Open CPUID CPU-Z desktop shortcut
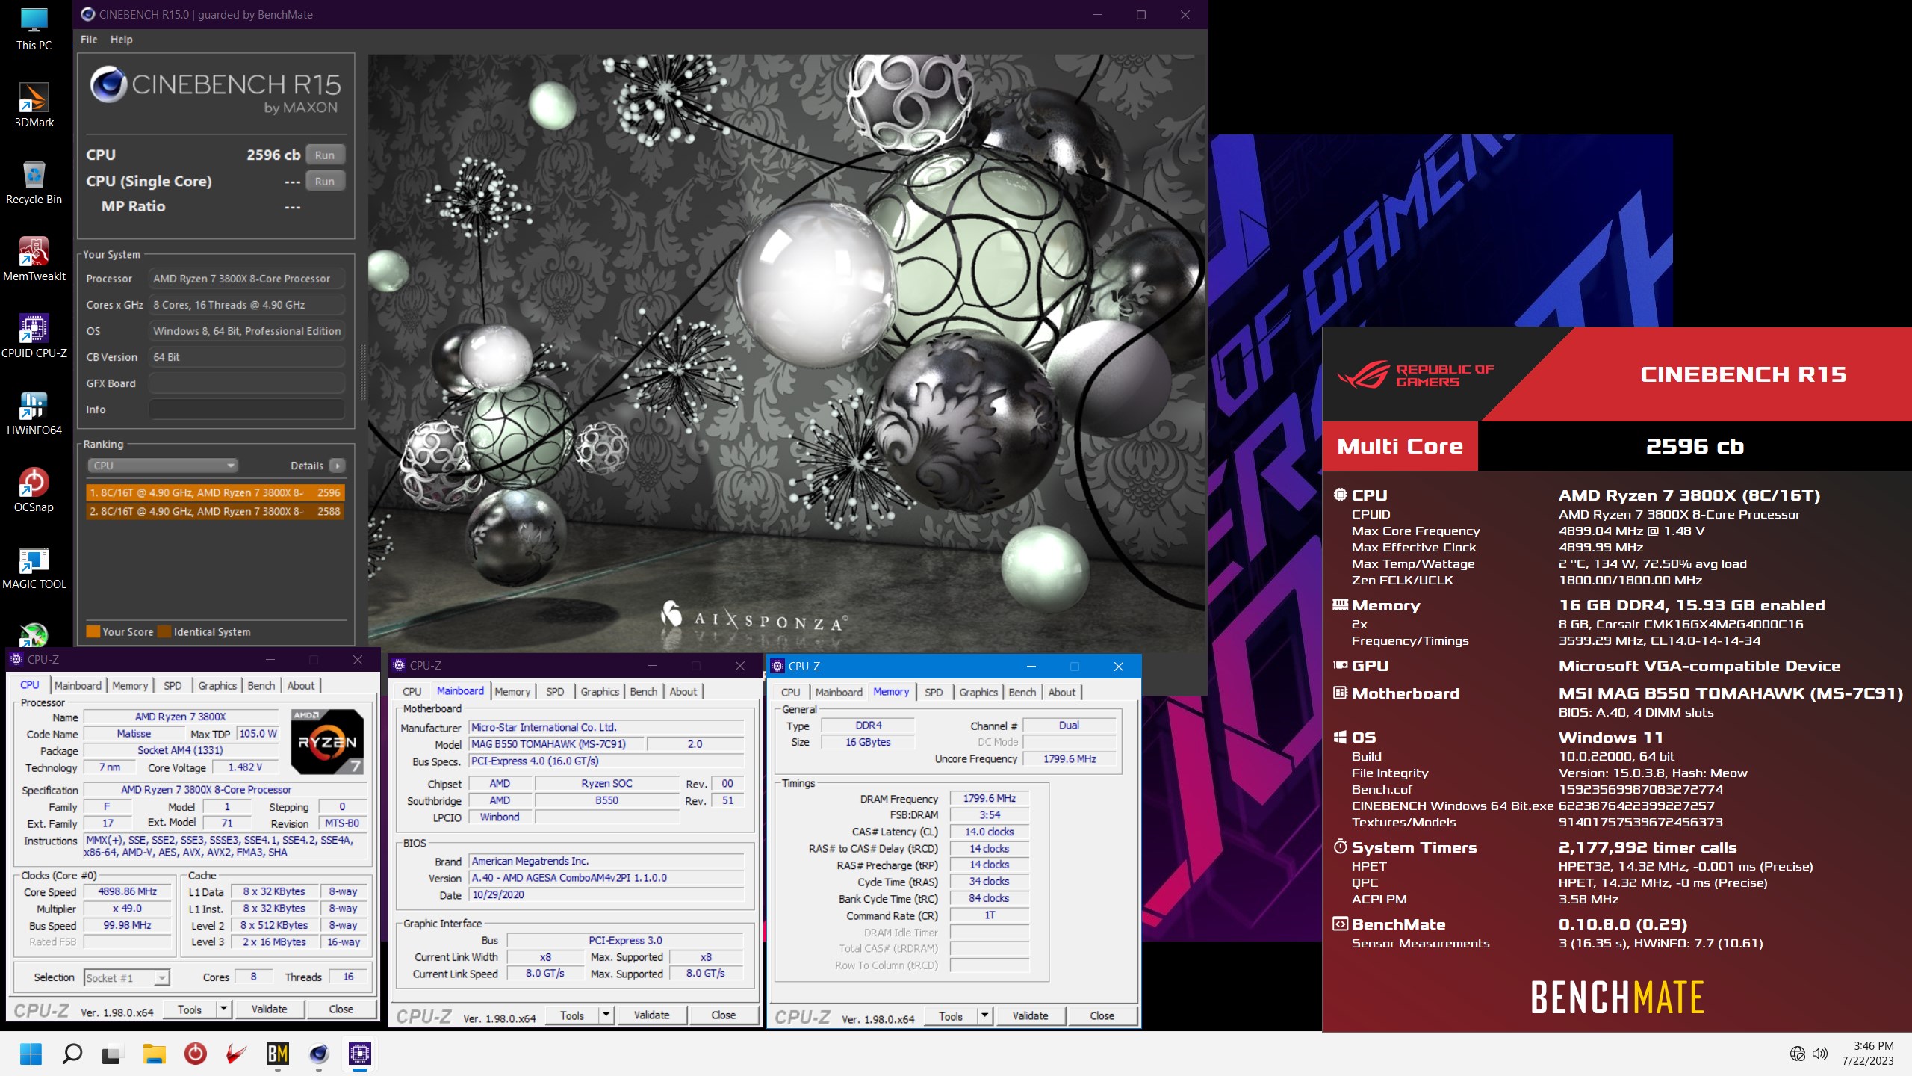The height and width of the screenshot is (1076, 1912). pos(34,337)
